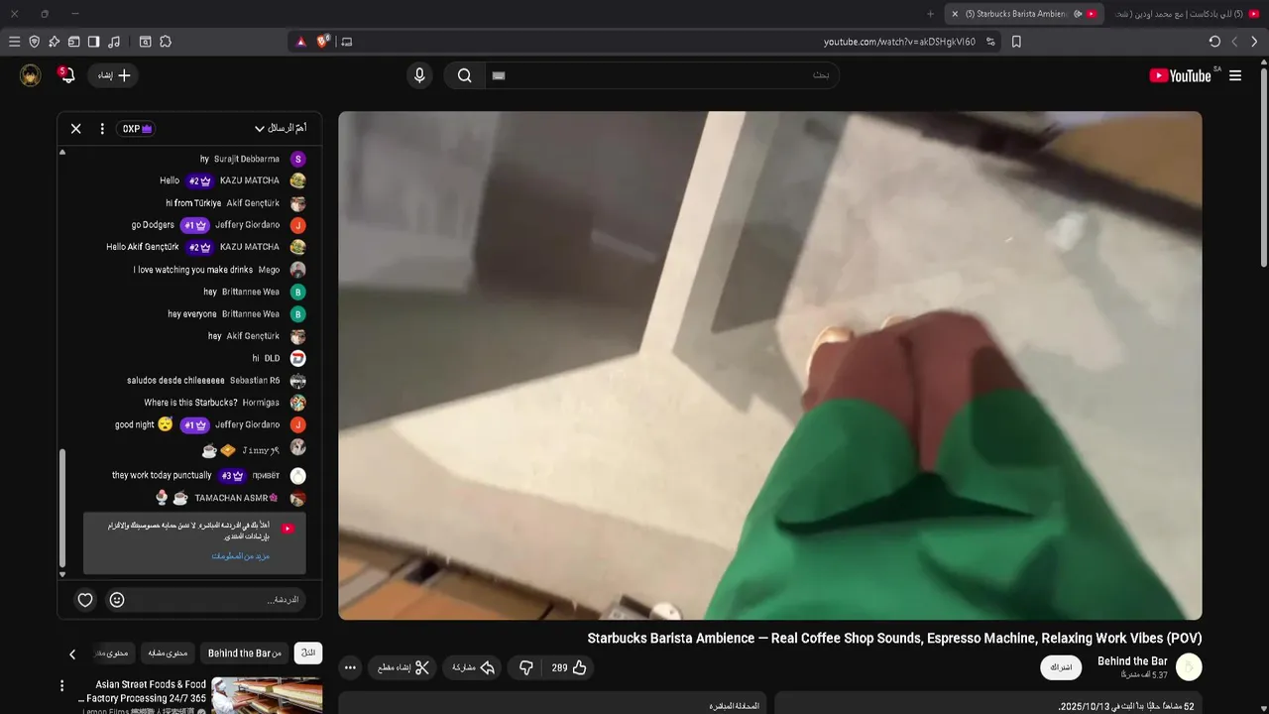Viewport: 1269px width, 714px height.
Task: Click the 0XP crown badge
Action: coord(136,129)
